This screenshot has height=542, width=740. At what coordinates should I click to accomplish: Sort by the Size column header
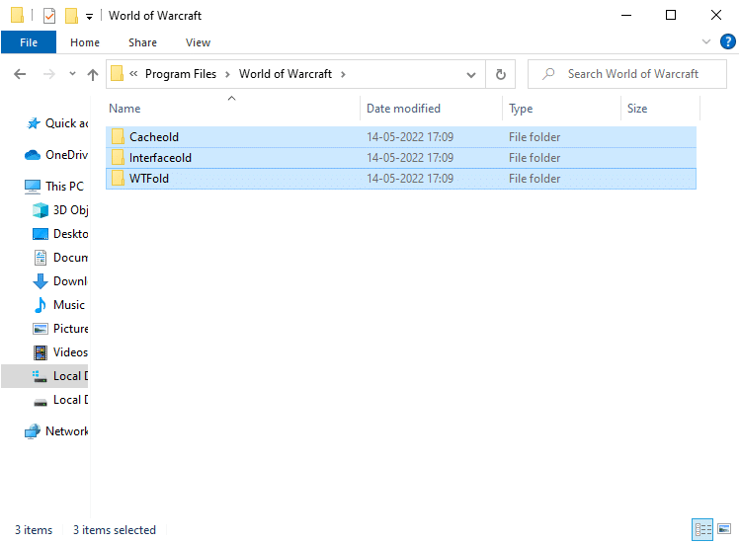pos(637,109)
